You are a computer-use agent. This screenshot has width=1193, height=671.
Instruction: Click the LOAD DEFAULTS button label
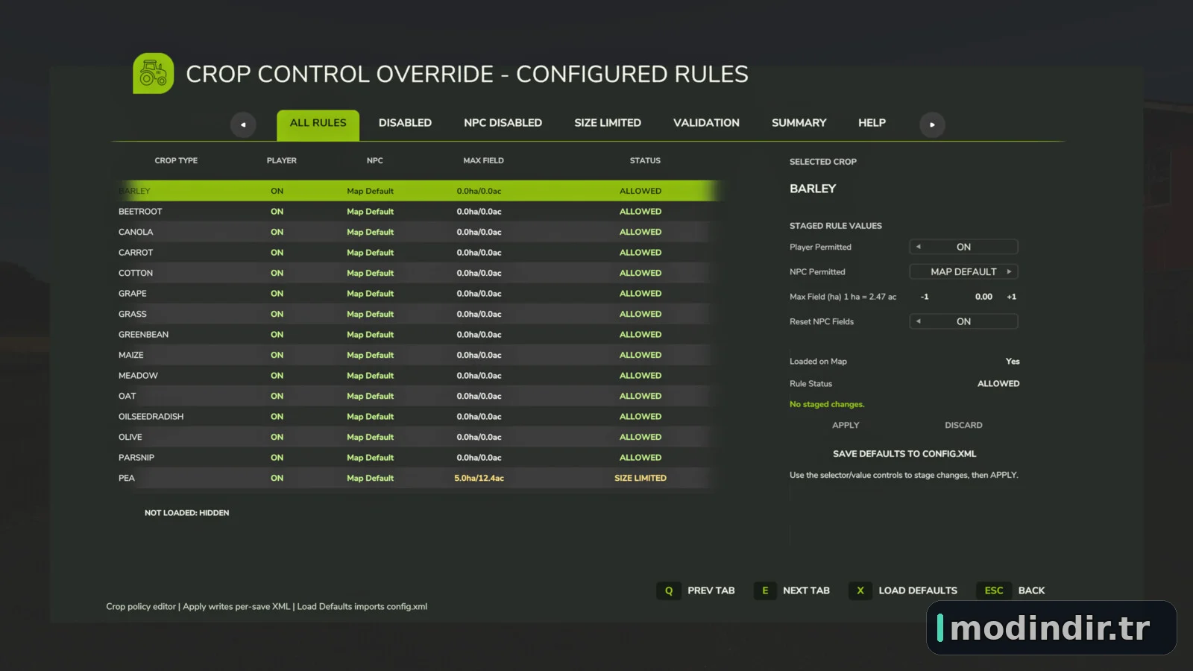pyautogui.click(x=918, y=590)
